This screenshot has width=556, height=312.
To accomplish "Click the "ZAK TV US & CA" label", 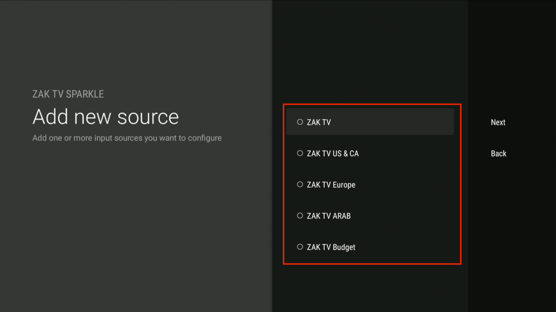I will point(332,153).
